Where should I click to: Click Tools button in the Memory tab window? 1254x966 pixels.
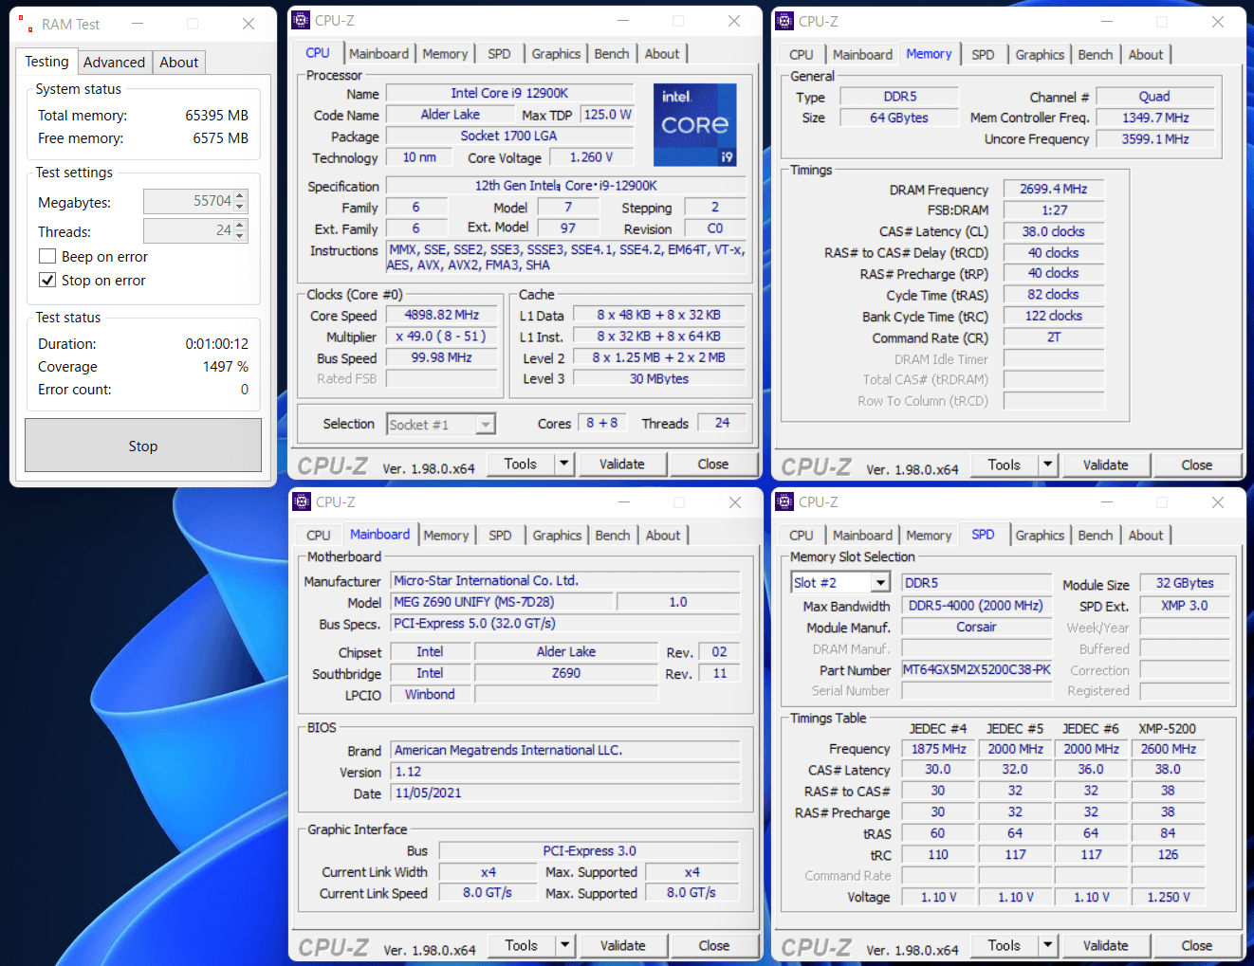[1004, 465]
